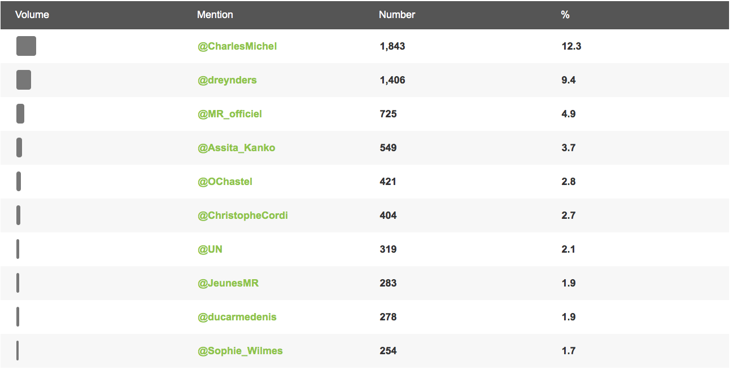This screenshot has height=370, width=733.
Task: Click the volume bar for @dreynders
Action: (24, 80)
